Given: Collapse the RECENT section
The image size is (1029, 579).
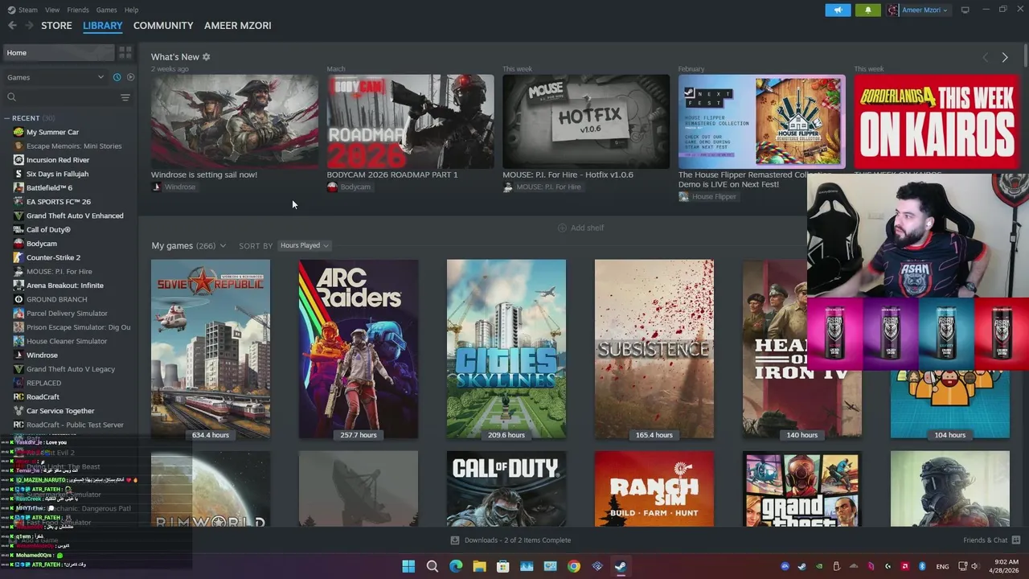Looking at the screenshot, I should (x=6, y=118).
